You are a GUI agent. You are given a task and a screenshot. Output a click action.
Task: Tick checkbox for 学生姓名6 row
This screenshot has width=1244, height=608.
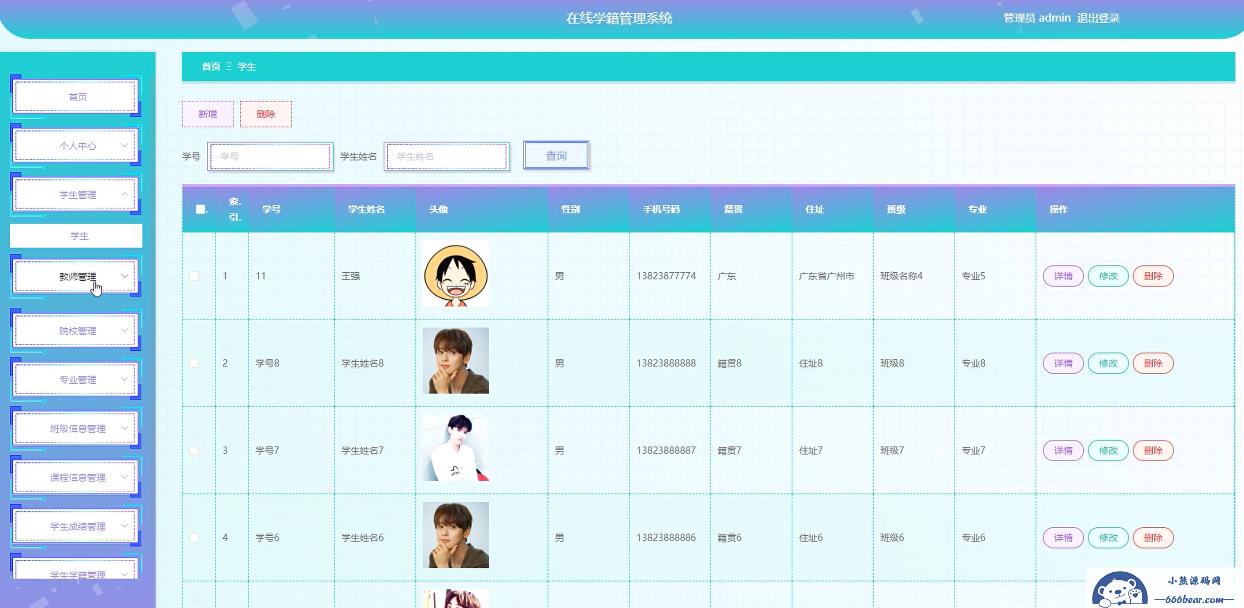click(x=194, y=538)
